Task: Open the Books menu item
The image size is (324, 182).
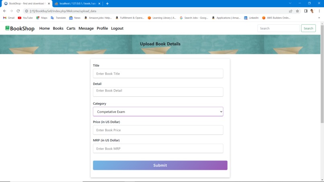Action: (58, 28)
